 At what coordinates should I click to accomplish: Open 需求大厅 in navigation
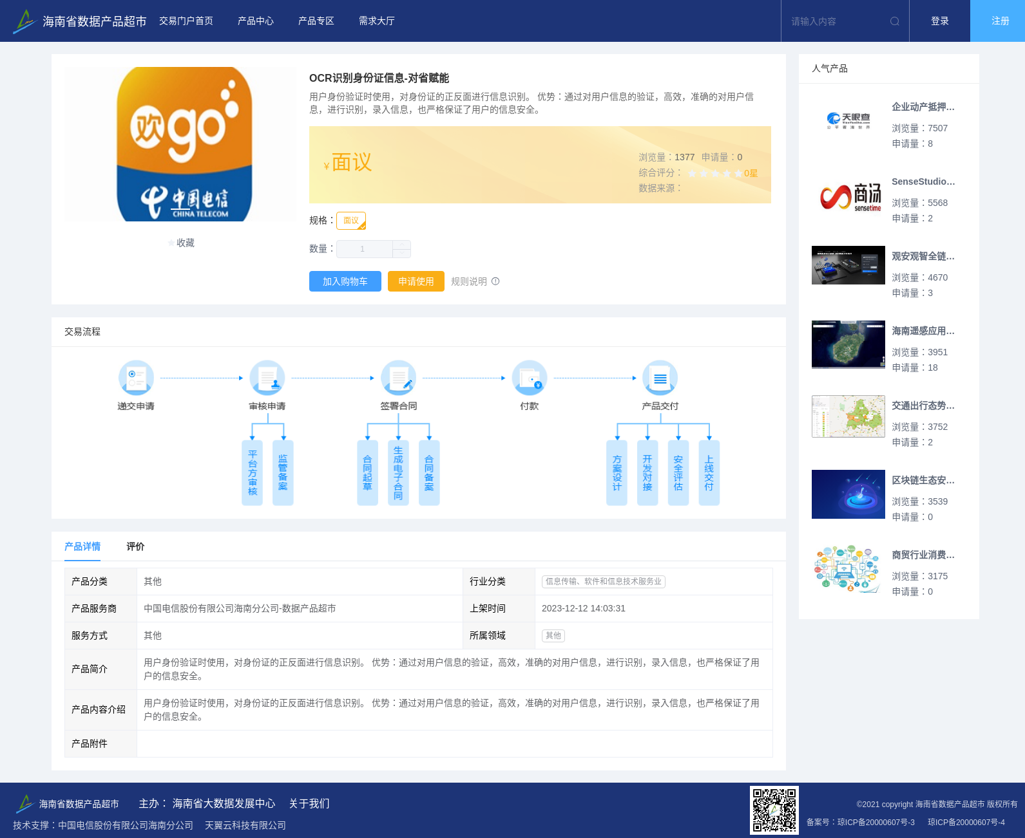(377, 21)
